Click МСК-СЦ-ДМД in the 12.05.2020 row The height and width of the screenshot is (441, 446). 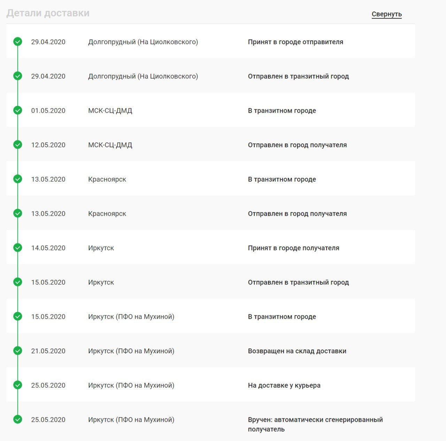tap(110, 145)
